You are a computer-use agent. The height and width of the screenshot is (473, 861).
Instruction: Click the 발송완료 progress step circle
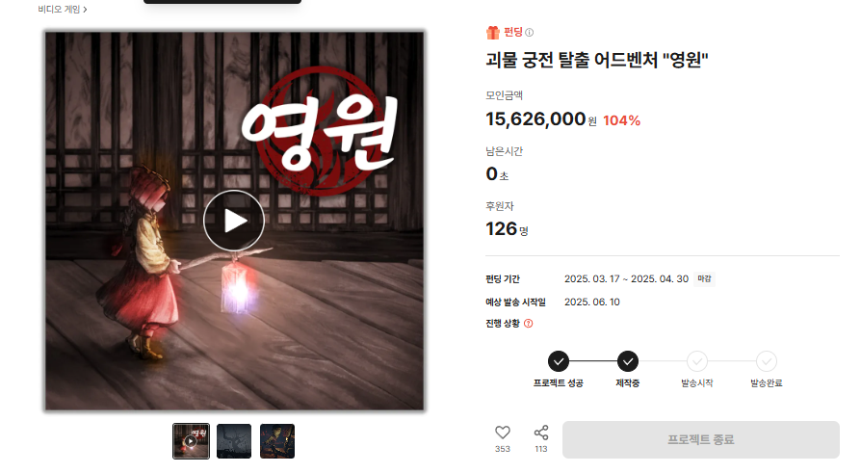pos(767,361)
